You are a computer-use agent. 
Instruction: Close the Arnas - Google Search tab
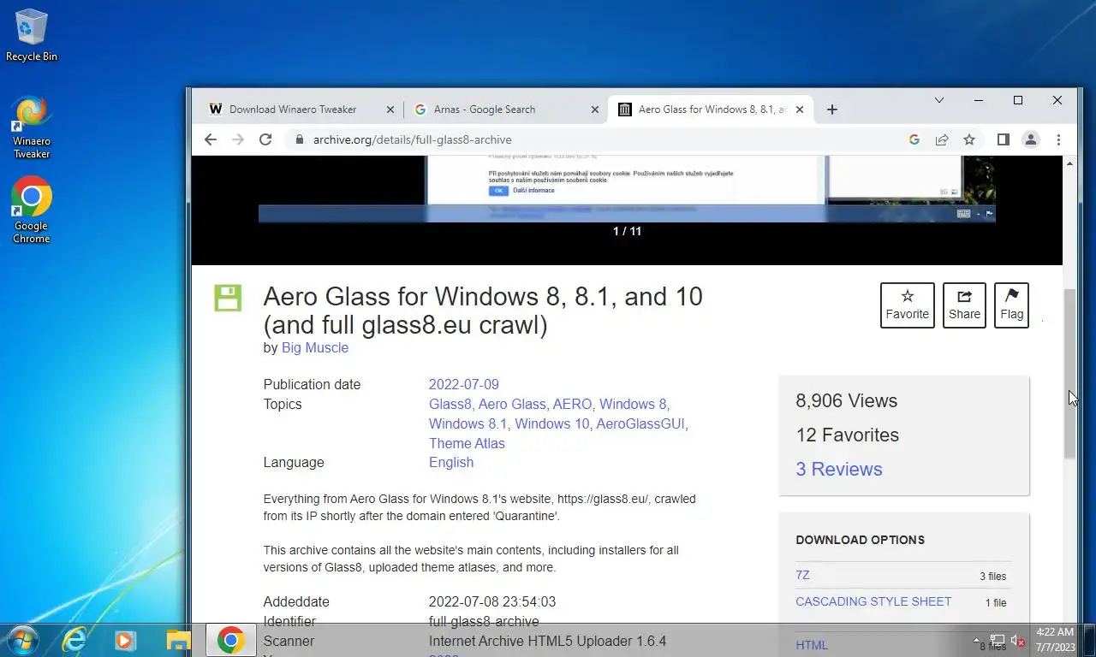[595, 109]
